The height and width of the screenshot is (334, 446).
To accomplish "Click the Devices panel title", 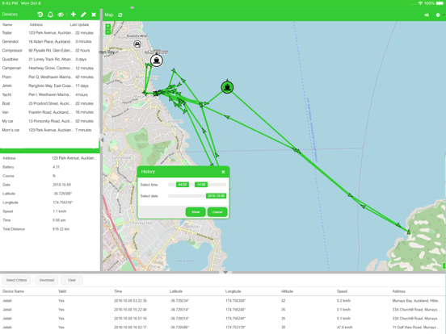I will [x=10, y=15].
